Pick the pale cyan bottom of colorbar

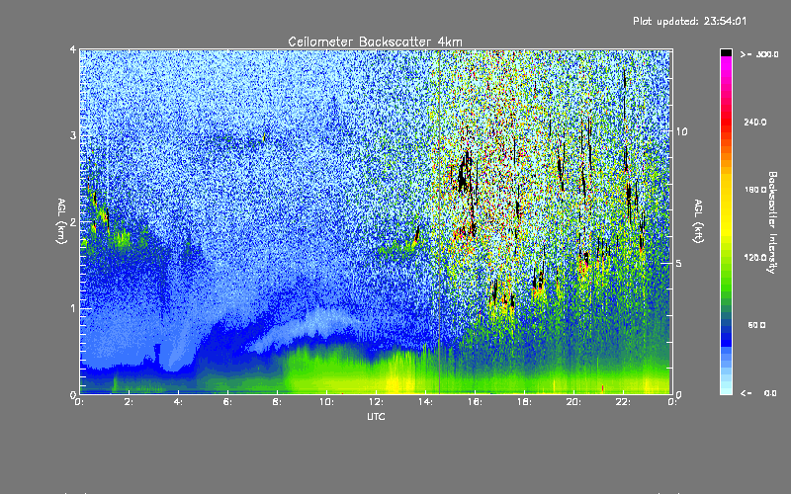(x=726, y=388)
